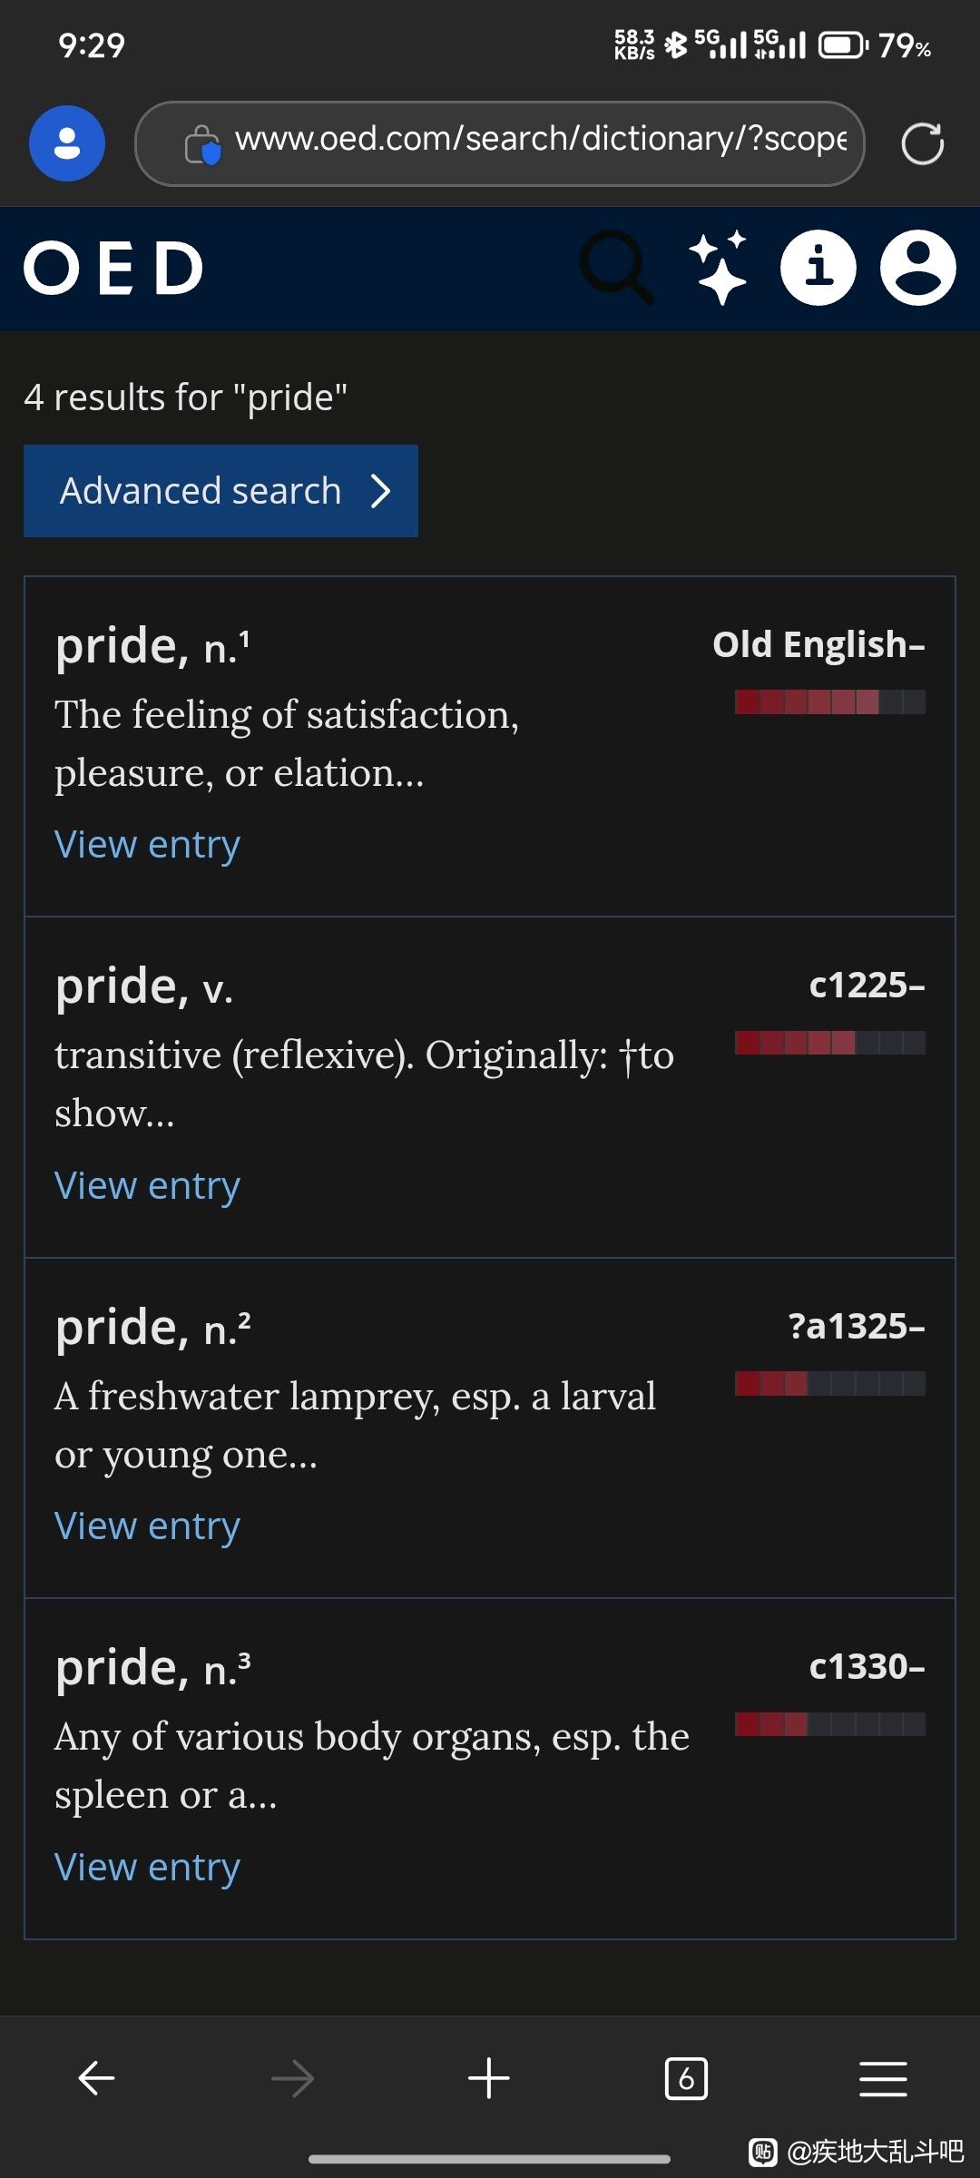Open the OED search magnifier icon

[x=617, y=268]
